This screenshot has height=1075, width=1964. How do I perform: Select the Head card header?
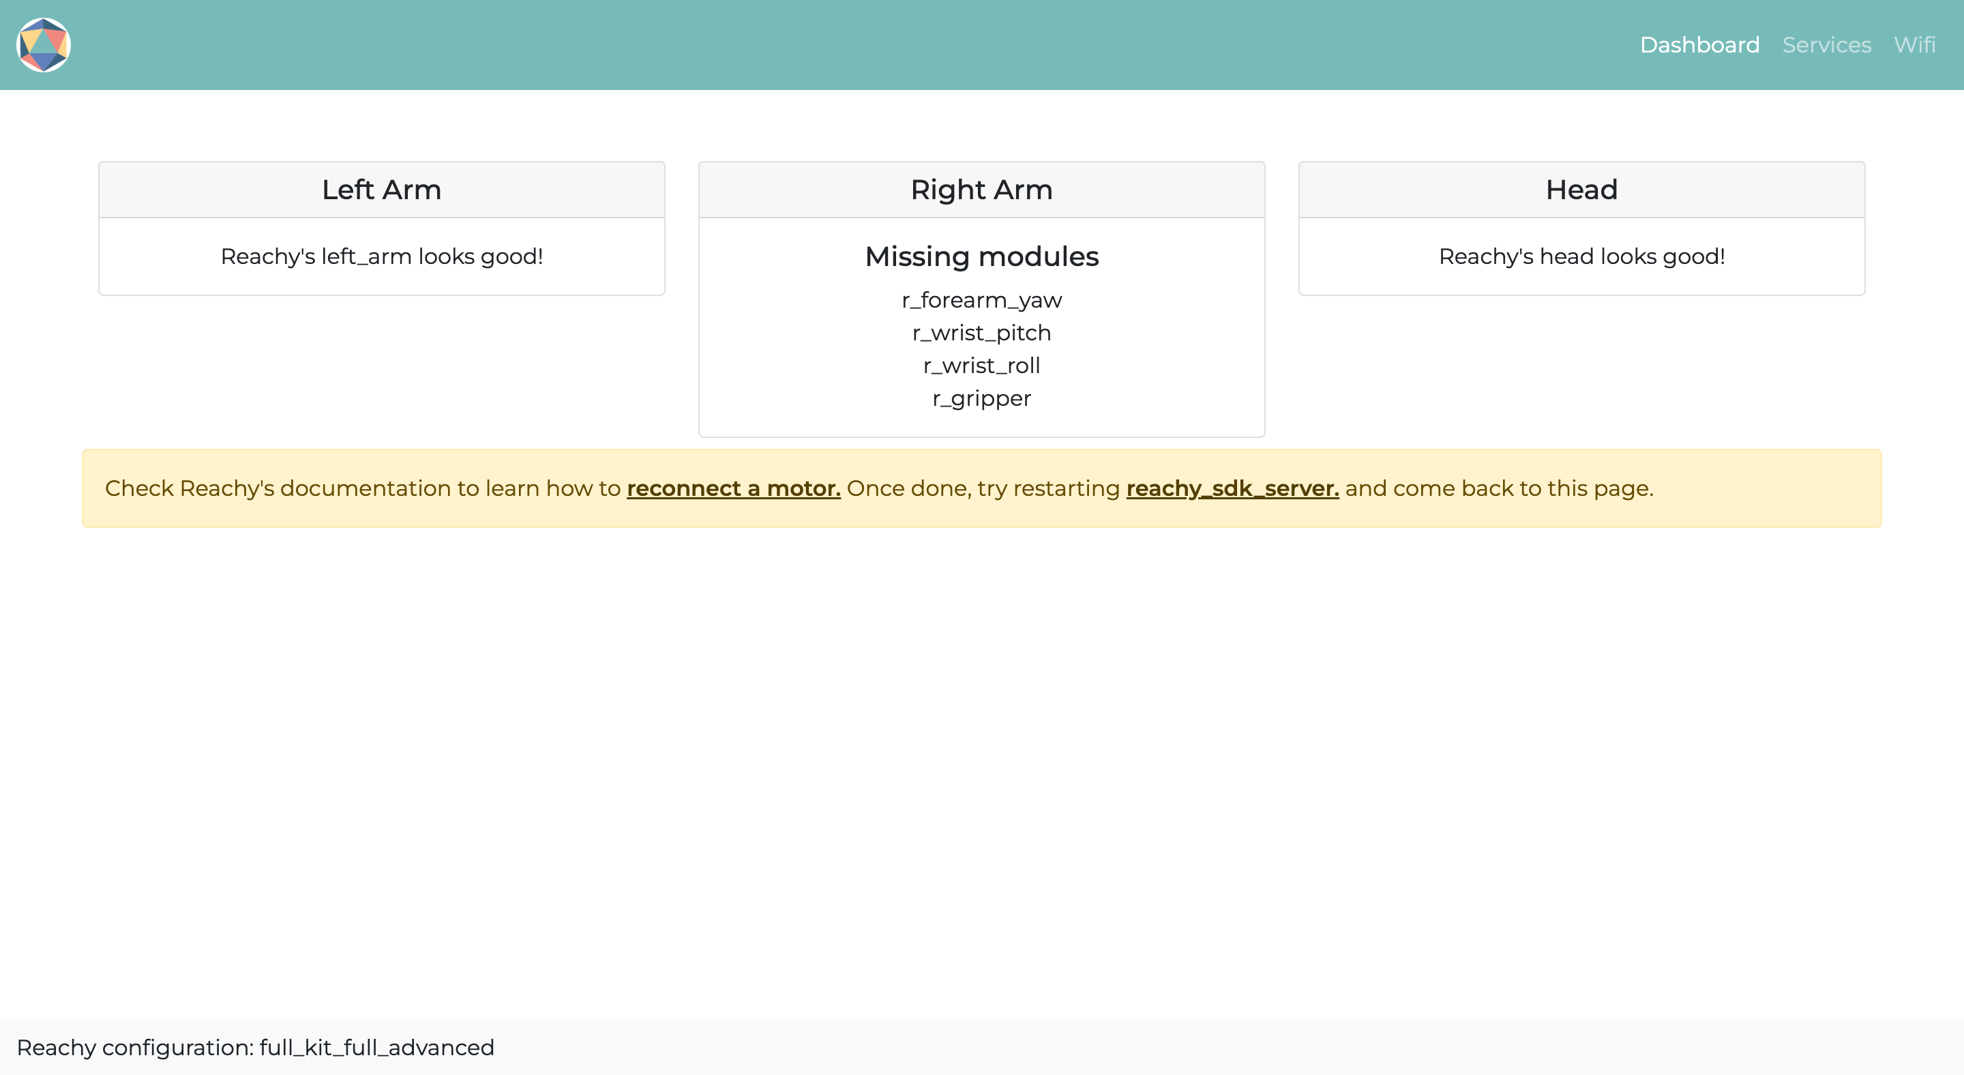tap(1581, 190)
